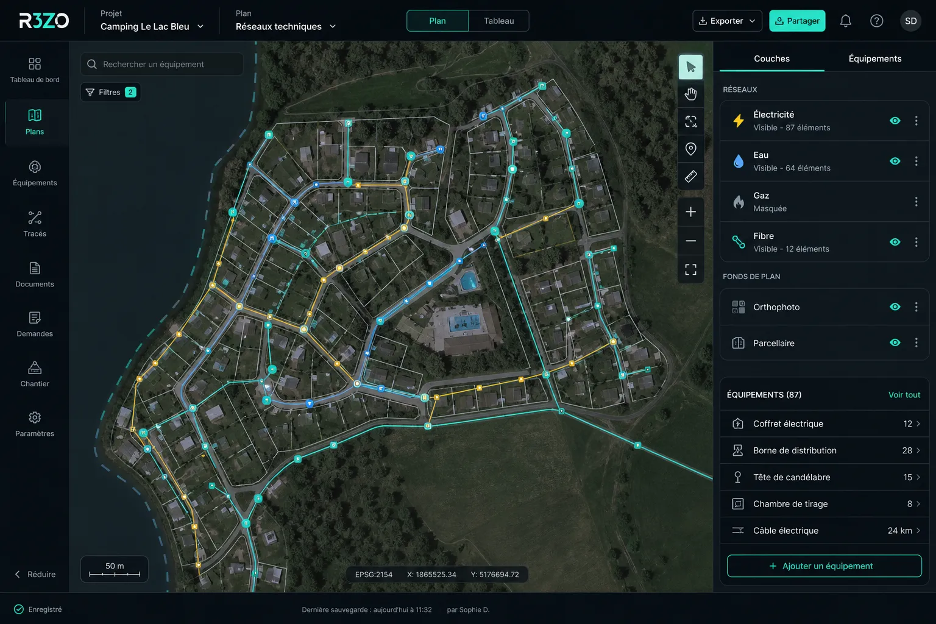Click Ajouter un équipement
The width and height of the screenshot is (936, 624).
pyautogui.click(x=824, y=566)
